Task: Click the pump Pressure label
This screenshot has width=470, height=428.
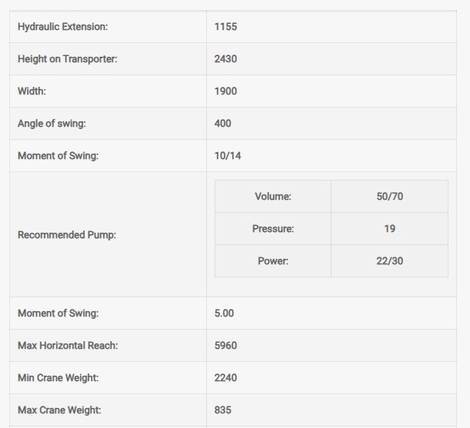Action: tap(273, 229)
